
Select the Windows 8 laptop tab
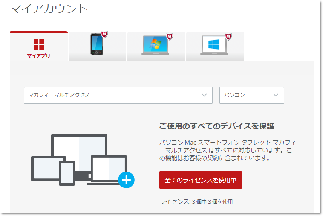pyautogui.click(x=215, y=46)
